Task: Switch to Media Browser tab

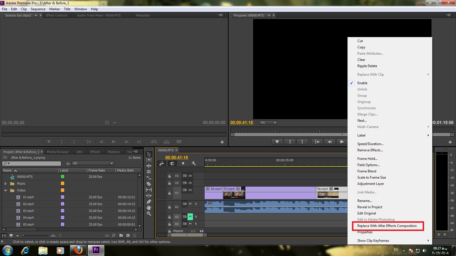Action: [58, 152]
